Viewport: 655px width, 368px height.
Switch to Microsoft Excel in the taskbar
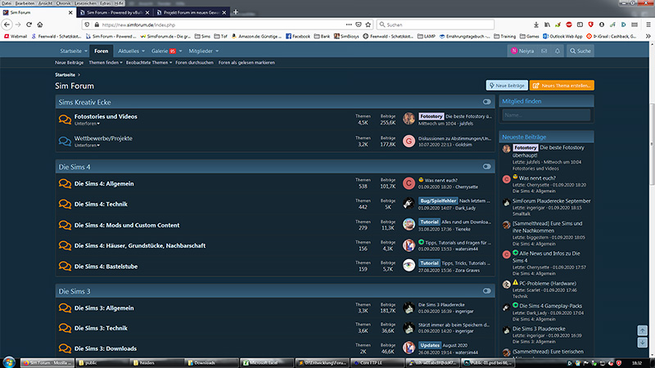click(x=265, y=362)
